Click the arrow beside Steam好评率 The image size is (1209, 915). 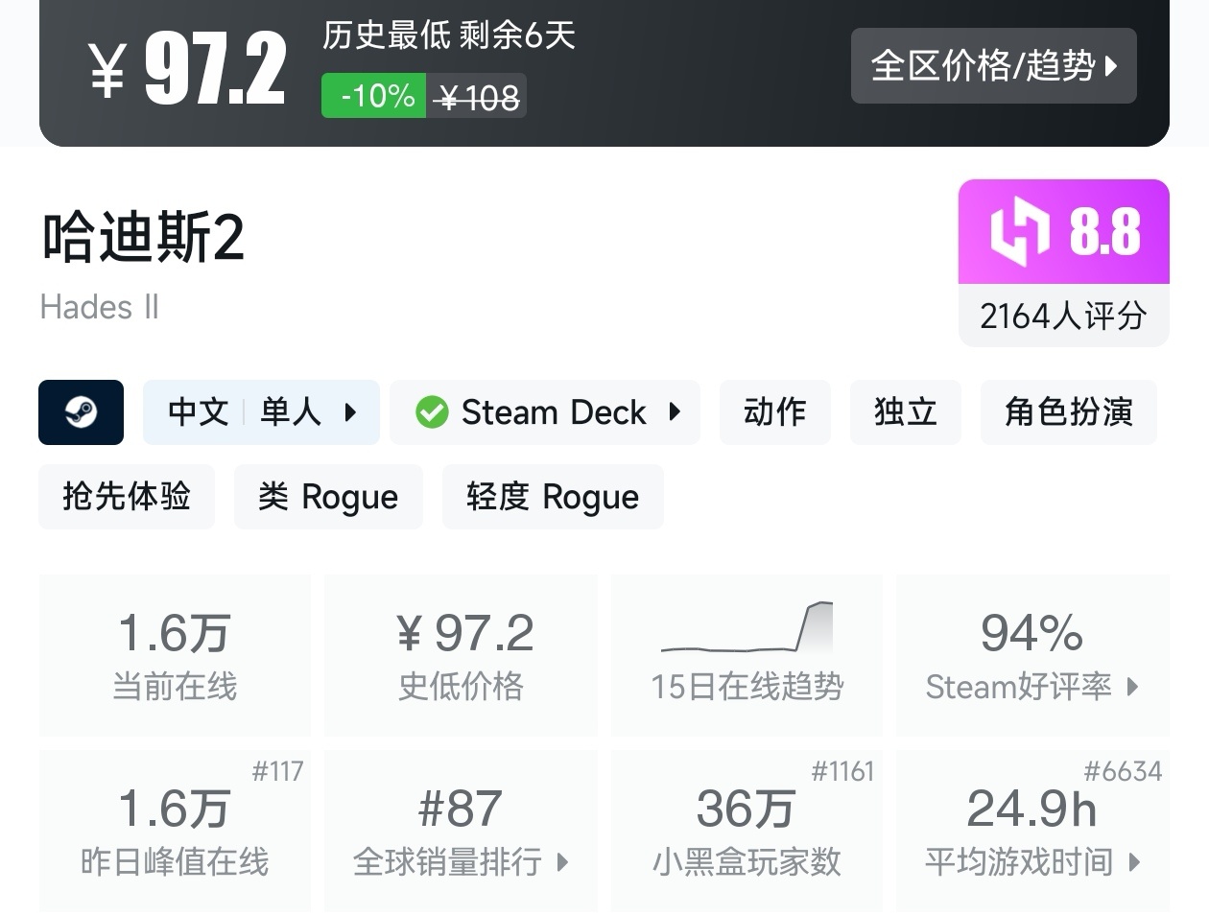click(x=1133, y=687)
